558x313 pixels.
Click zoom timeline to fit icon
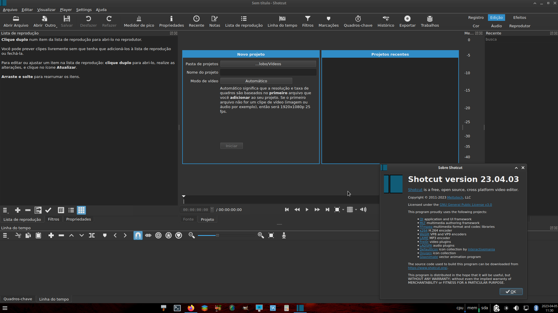point(271,236)
